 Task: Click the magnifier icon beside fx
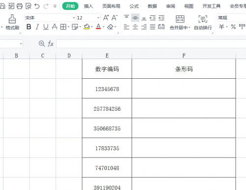pos(42,44)
